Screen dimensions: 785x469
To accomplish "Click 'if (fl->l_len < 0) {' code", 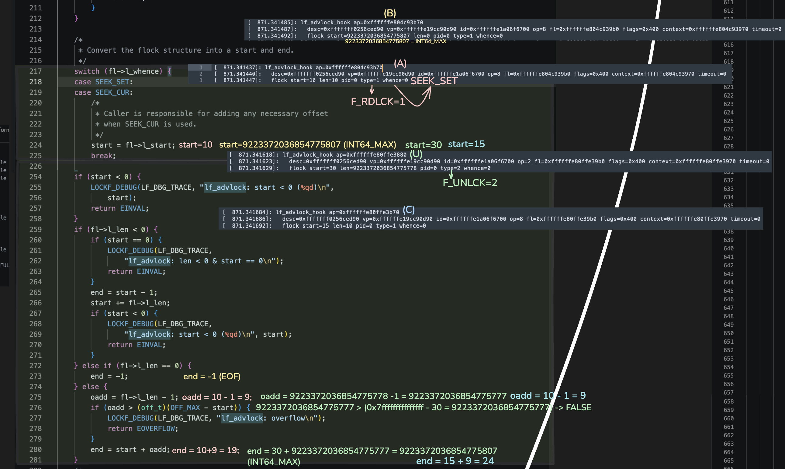I will click(116, 229).
